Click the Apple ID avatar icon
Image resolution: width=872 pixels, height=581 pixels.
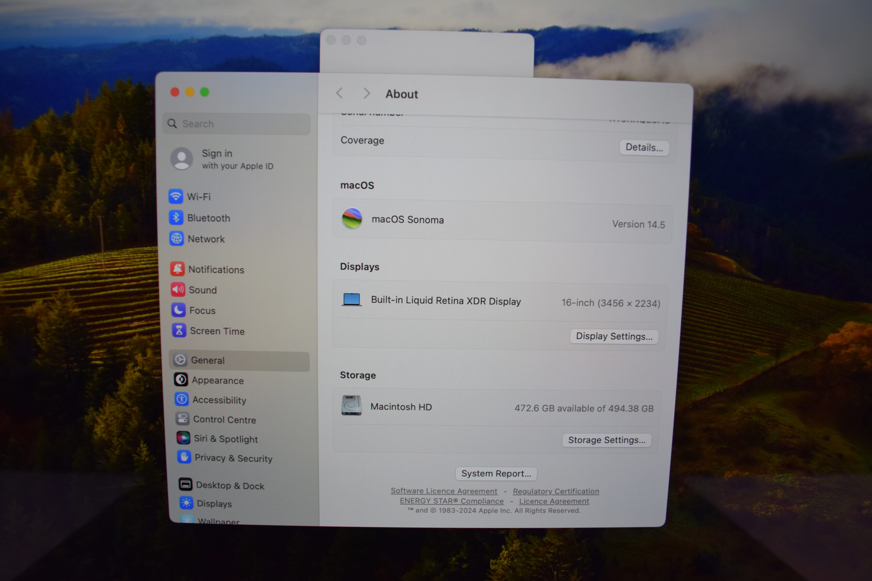coord(181,159)
